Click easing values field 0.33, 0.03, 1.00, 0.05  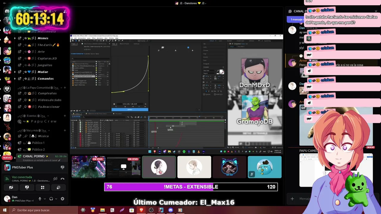point(130,104)
